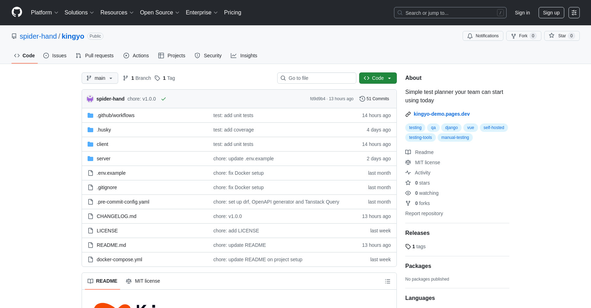Click the GitHub logo icon

[x=17, y=12]
